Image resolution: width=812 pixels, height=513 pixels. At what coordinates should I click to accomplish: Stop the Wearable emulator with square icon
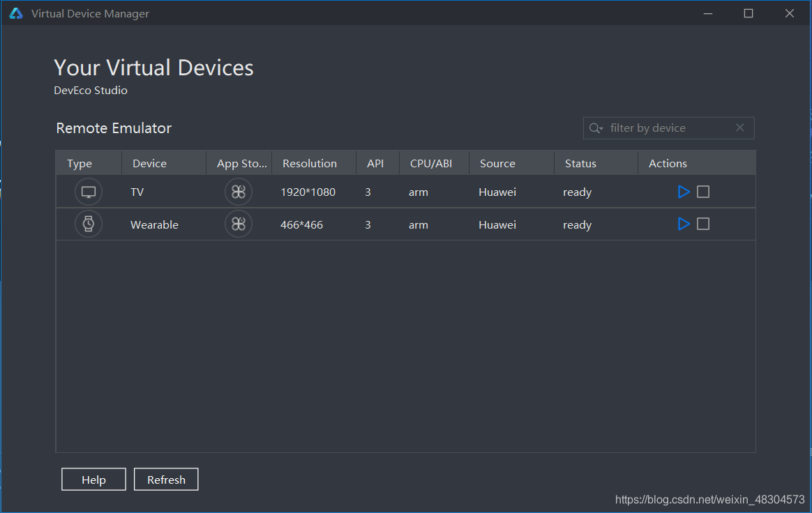(702, 224)
